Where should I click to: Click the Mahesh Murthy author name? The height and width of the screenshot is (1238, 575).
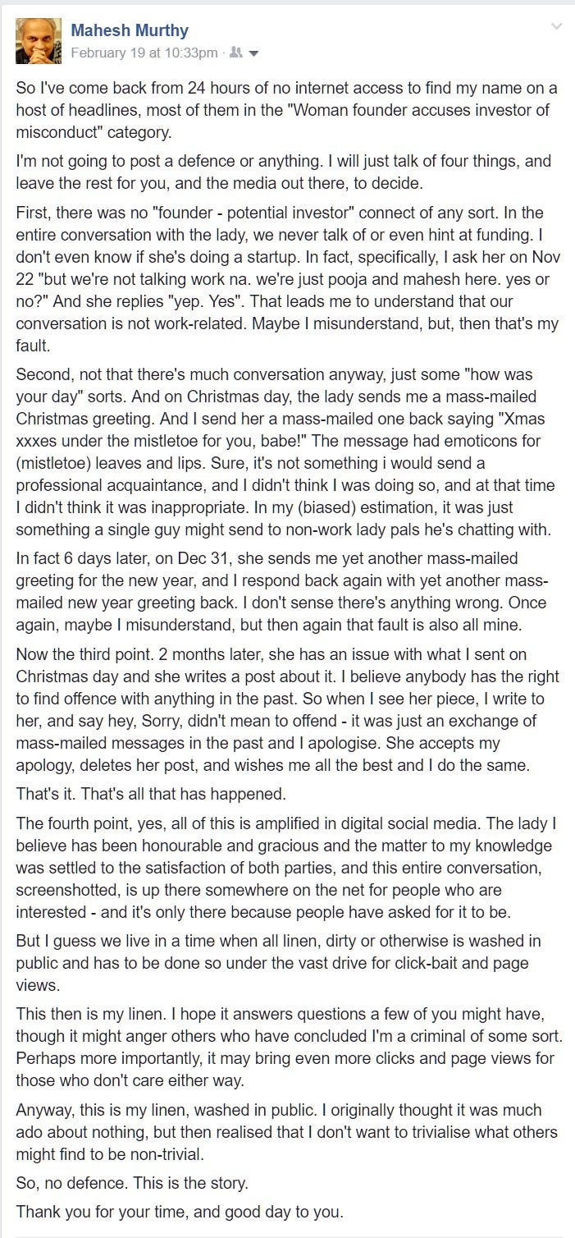pos(130,31)
